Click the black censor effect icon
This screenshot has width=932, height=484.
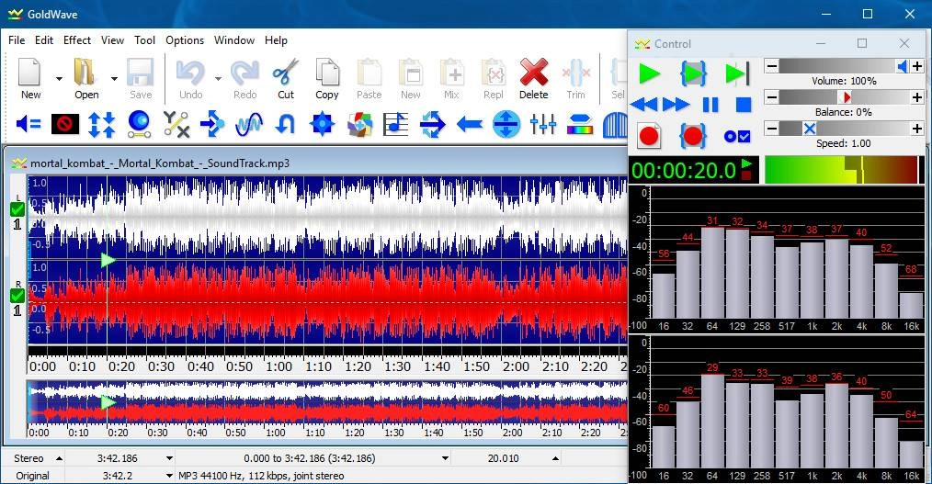pos(64,124)
